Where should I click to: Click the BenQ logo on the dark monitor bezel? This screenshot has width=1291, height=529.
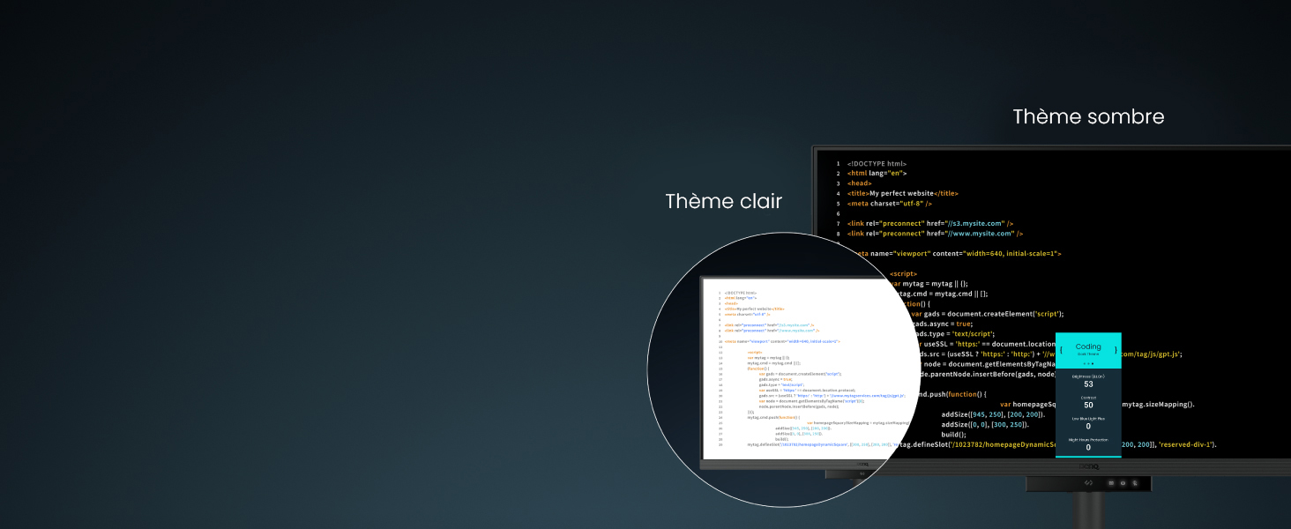1088,466
